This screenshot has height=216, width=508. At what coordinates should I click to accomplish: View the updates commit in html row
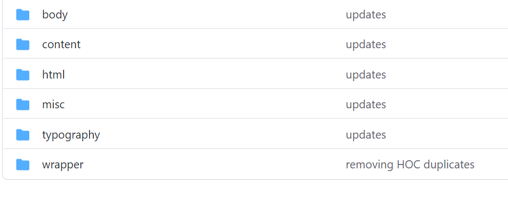tap(366, 75)
